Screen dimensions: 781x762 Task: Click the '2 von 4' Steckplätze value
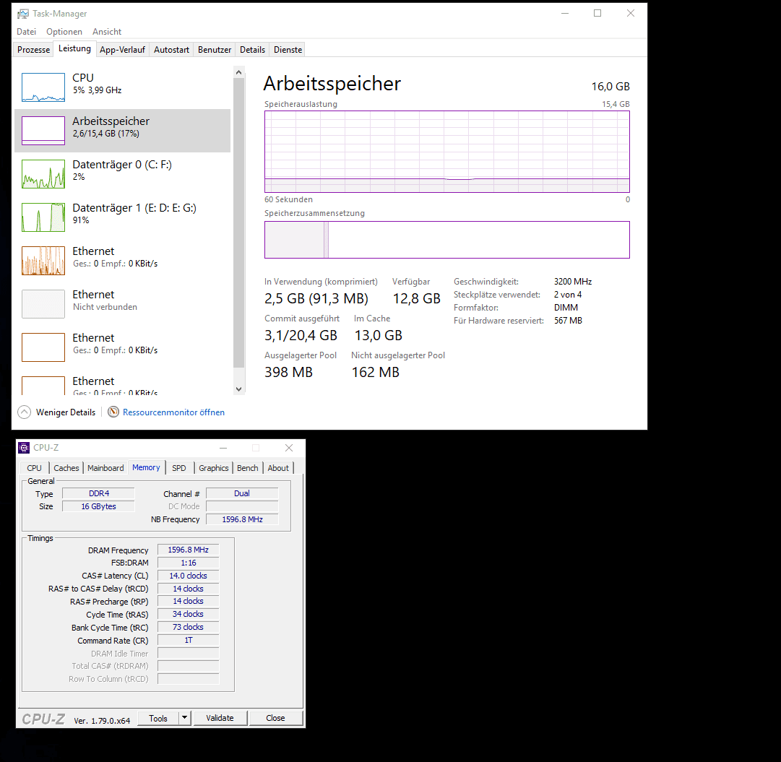point(568,295)
